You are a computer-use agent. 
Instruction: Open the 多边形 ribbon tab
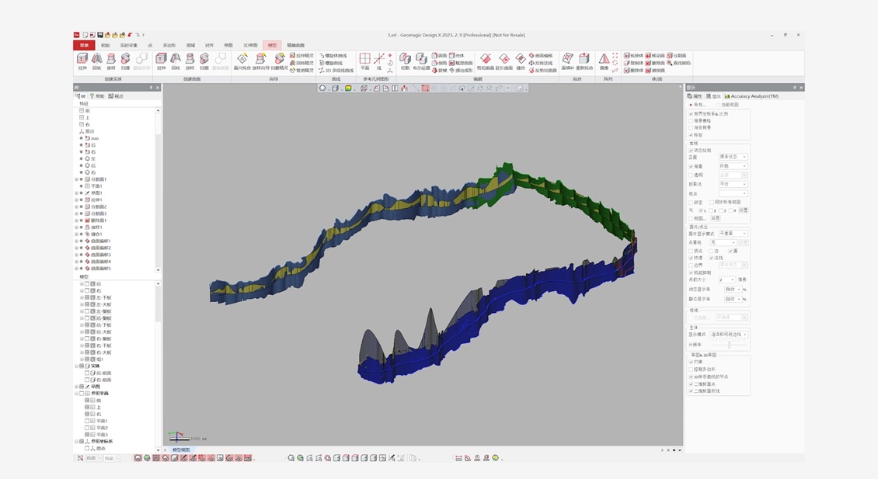click(169, 45)
